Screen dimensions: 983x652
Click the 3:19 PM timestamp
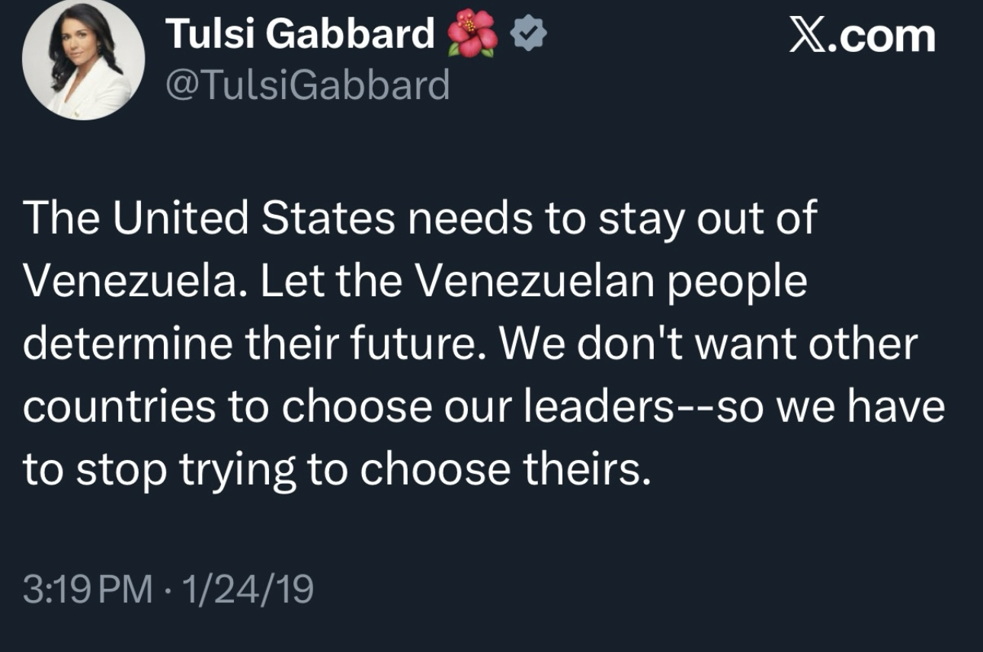click(x=88, y=590)
